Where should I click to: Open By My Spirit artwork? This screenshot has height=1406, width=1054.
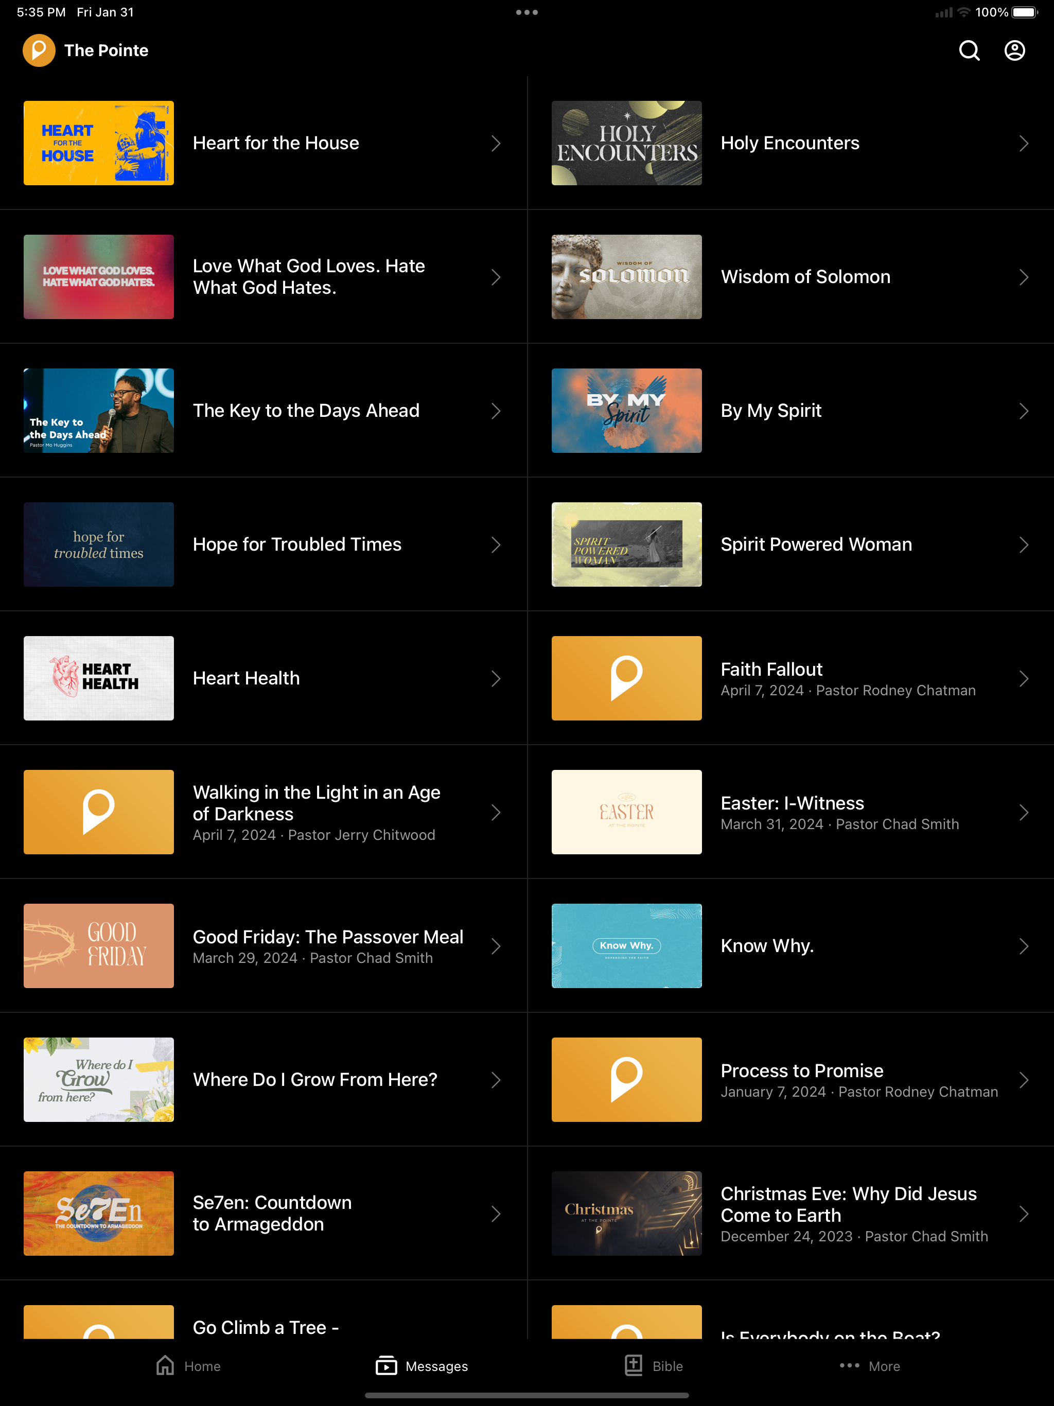[626, 411]
